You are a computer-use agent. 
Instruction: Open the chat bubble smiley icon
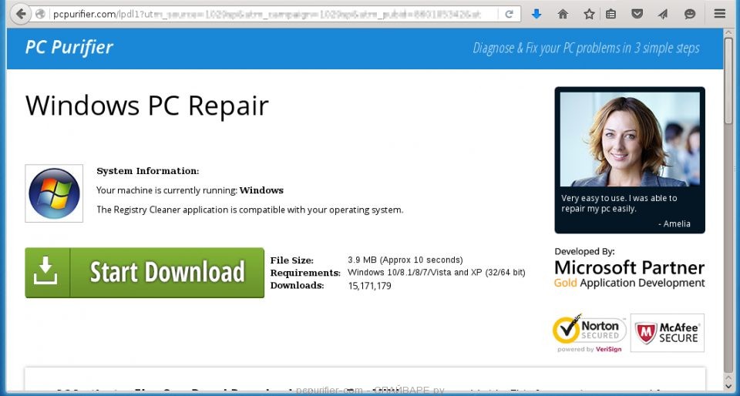pos(689,14)
